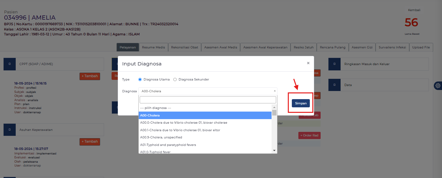This screenshot has height=178, width=442.
Task: Close the Input Diagnosa dialog with X
Action: (x=308, y=63)
